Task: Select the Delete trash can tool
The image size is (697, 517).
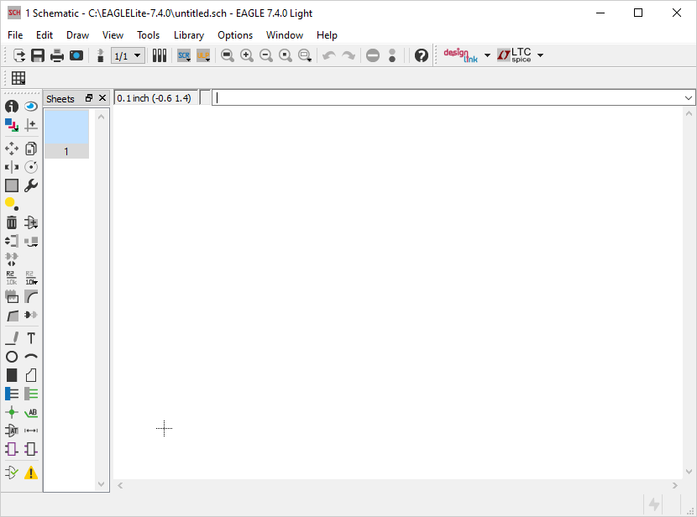Action: (12, 222)
